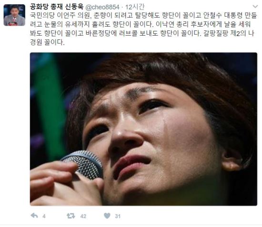
Task: Click the tweet line mentioning 이낙연 총리 후보자
Action: point(141,24)
